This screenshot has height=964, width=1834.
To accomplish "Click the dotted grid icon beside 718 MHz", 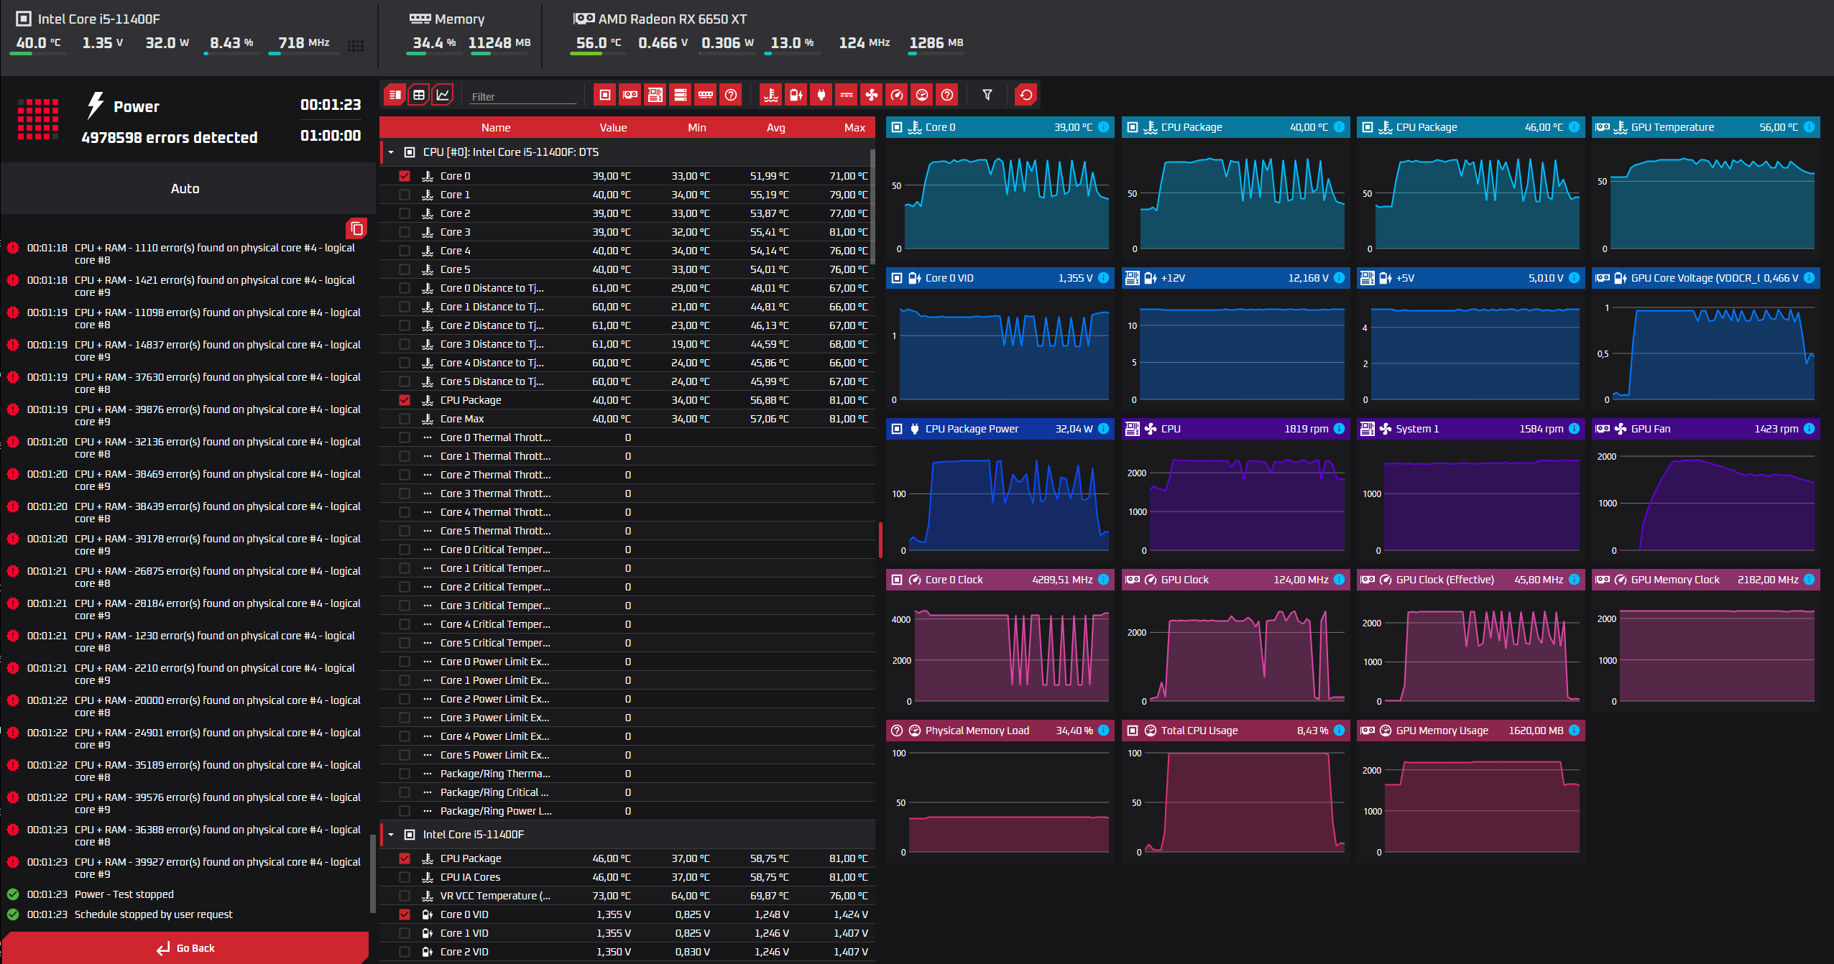I will coord(356,46).
